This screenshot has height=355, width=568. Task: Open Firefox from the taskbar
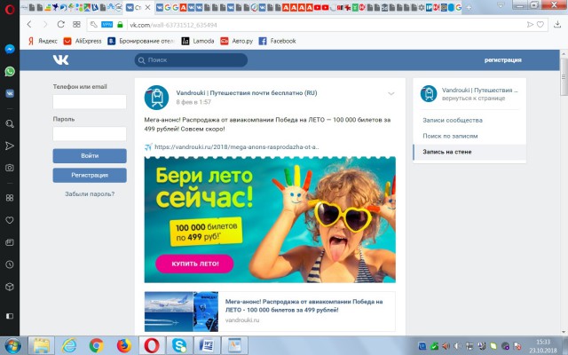point(124,345)
